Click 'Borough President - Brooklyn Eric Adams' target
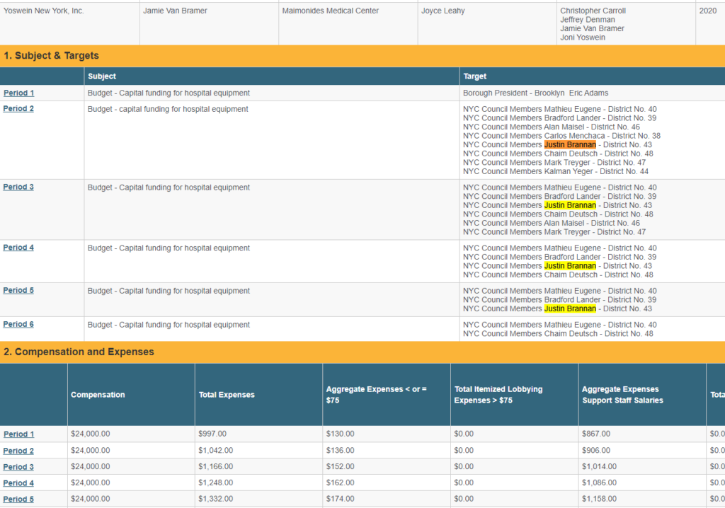 pos(535,93)
